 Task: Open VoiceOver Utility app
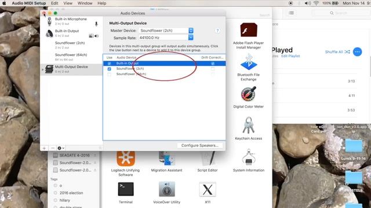click(x=166, y=192)
